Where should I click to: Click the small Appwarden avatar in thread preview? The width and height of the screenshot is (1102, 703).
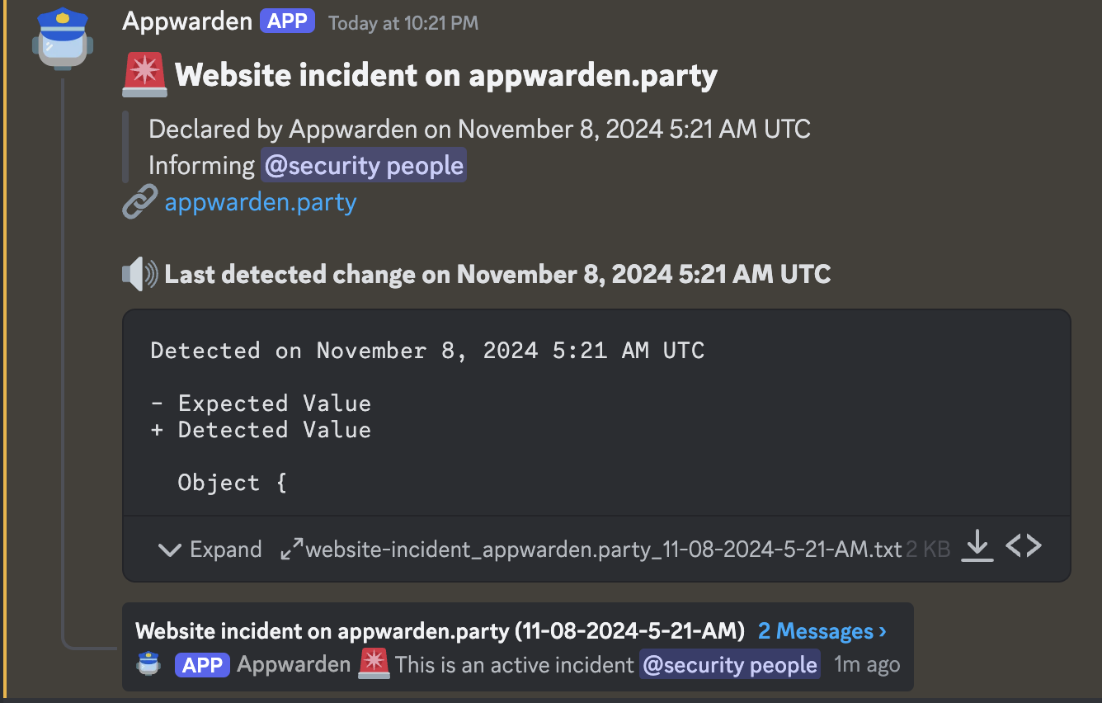(148, 664)
